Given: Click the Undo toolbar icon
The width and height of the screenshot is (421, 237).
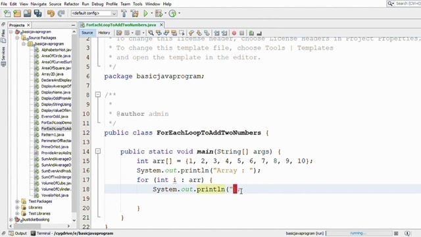Looking at the screenshot, I should click(51, 13).
